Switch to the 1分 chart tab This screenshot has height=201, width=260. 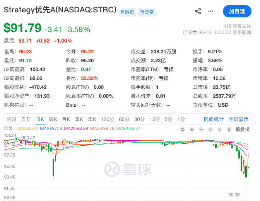(181, 119)
